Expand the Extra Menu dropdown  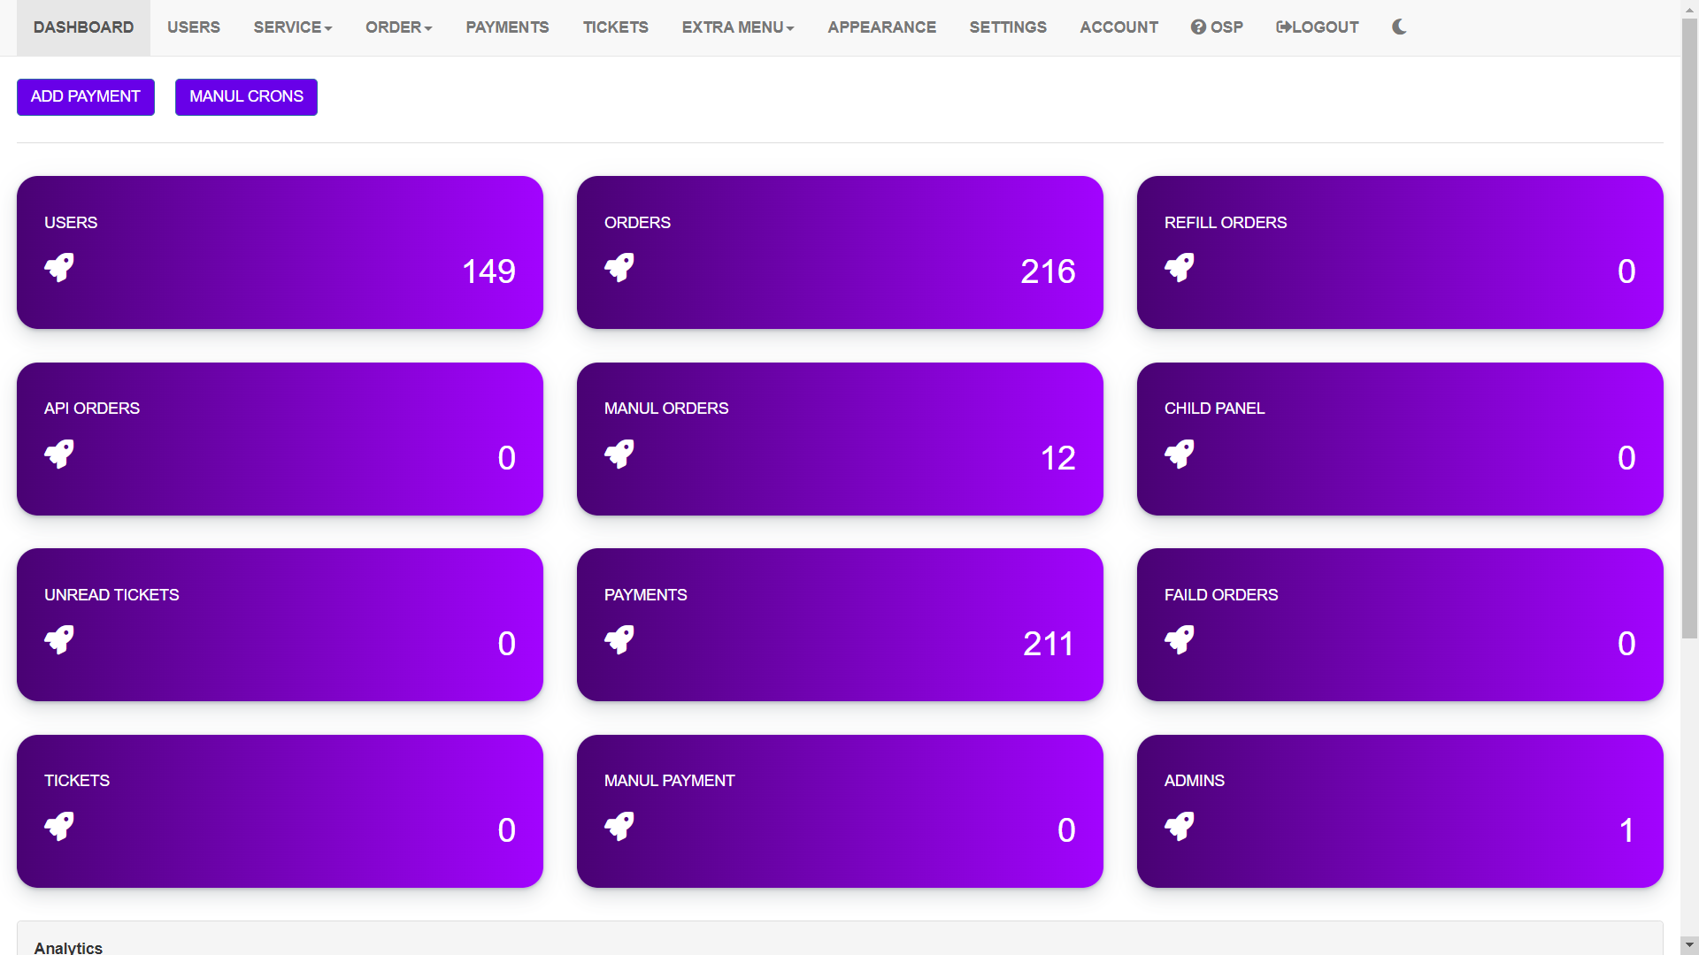pos(738,27)
